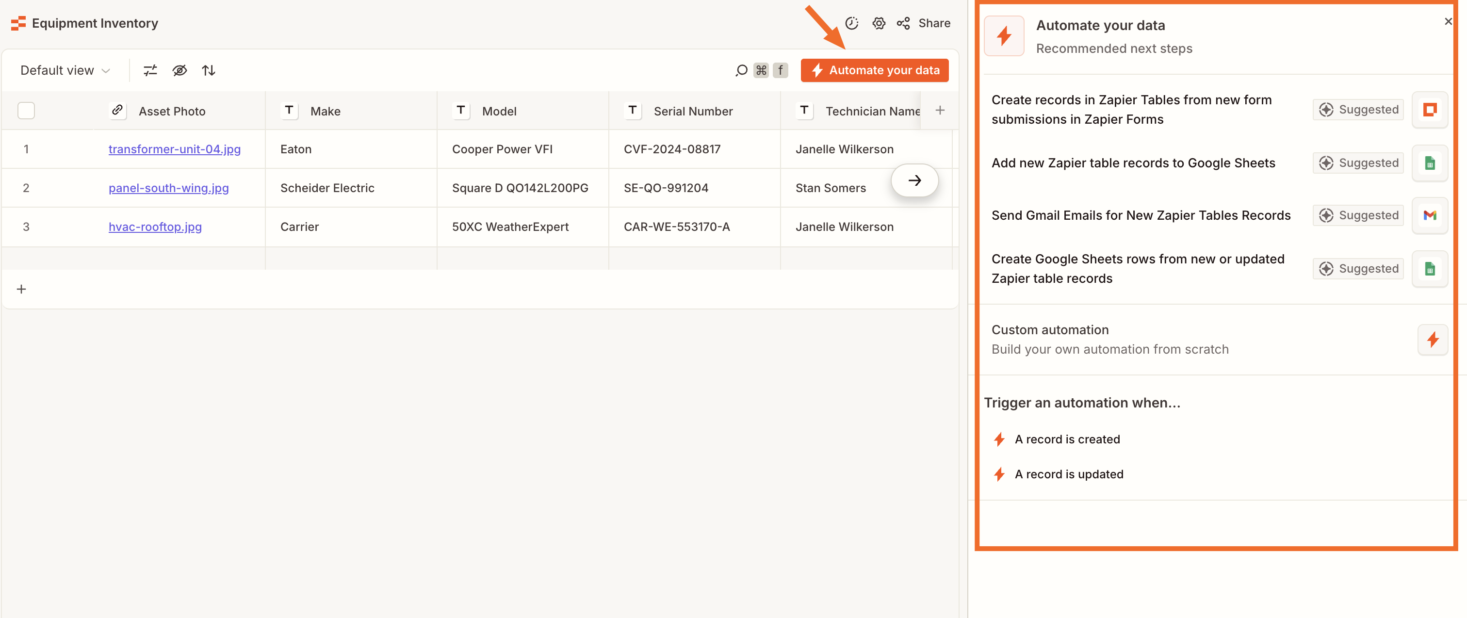The width and height of the screenshot is (1467, 618).
Task: Add a new column with plus icon
Action: point(940,111)
